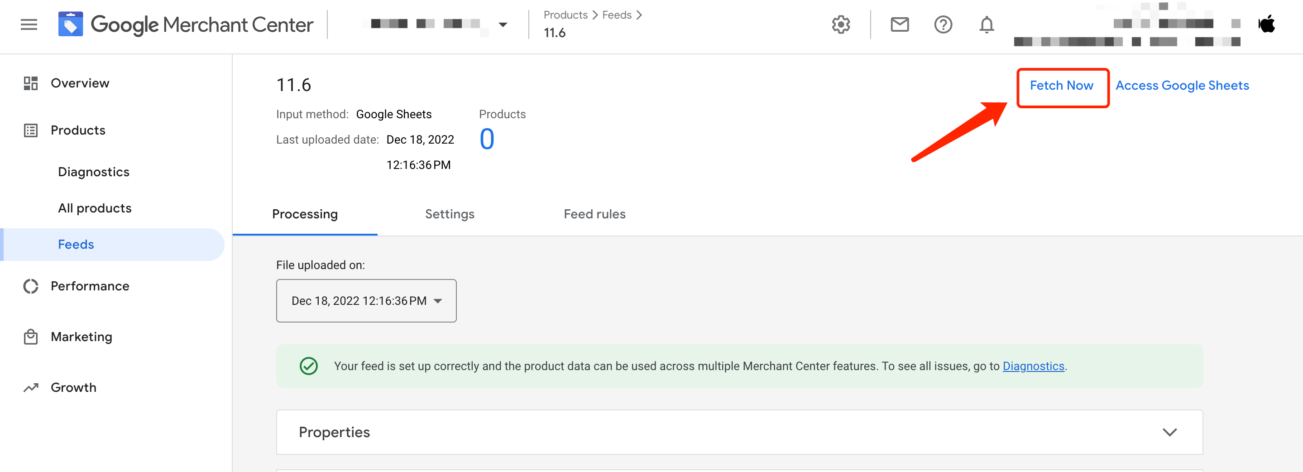Open the Feed rules tab

(594, 214)
